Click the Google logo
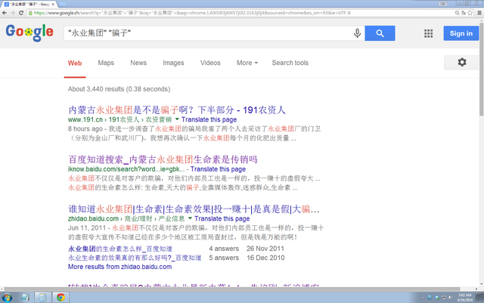This screenshot has height=303, width=484. (29, 32)
